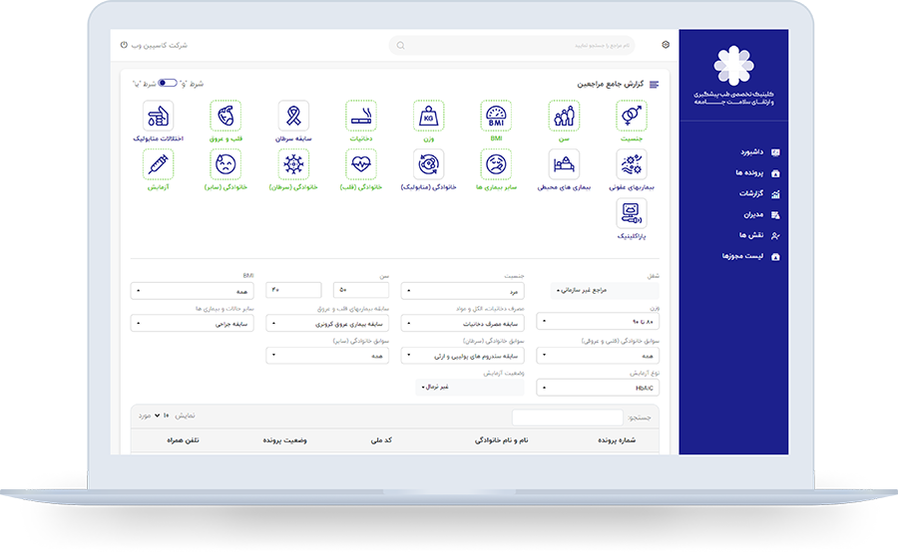Select the آزمایش syringe filter icon
Viewport: 898px width, 554px height.
pos(158,164)
